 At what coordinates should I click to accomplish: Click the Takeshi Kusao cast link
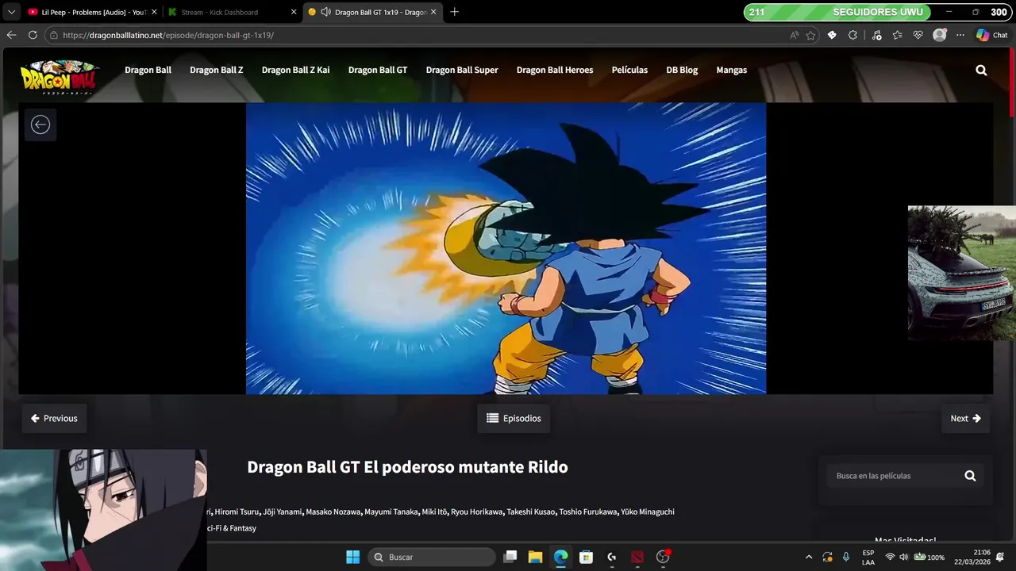point(530,512)
